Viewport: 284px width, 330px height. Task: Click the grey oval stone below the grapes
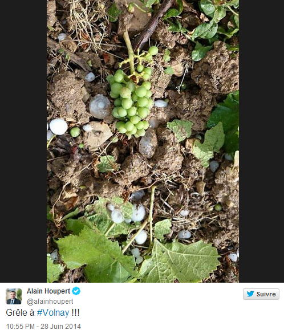click(148, 144)
